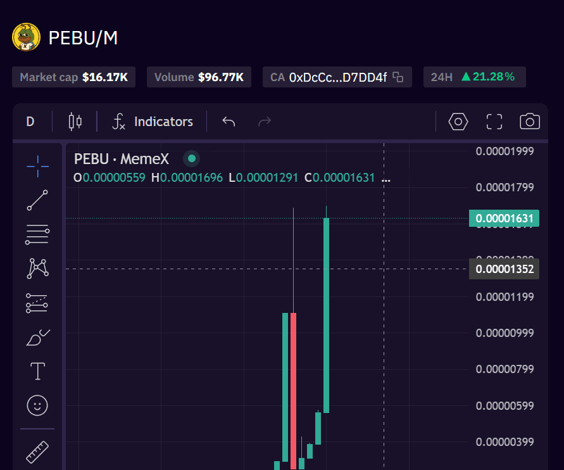Image resolution: width=564 pixels, height=470 pixels.
Task: Select the crosshair cursor tool
Action: tap(37, 166)
